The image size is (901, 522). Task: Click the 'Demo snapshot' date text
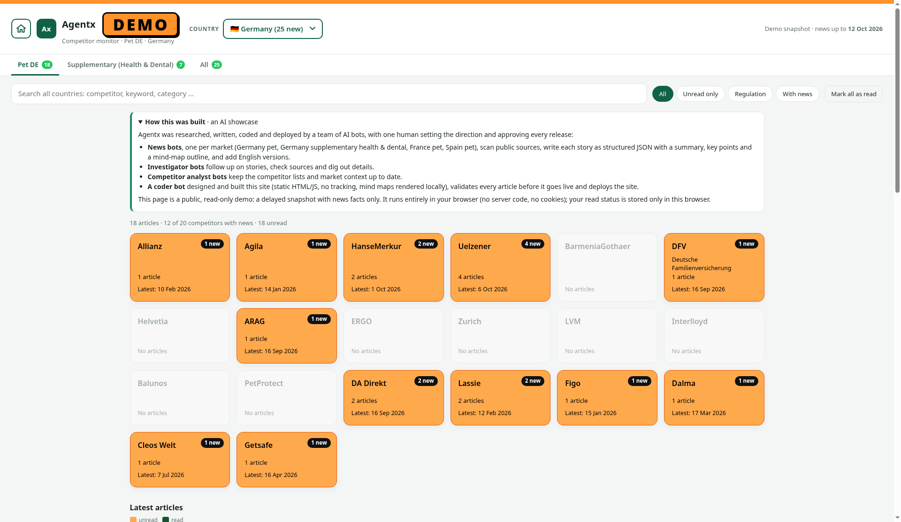[824, 29]
